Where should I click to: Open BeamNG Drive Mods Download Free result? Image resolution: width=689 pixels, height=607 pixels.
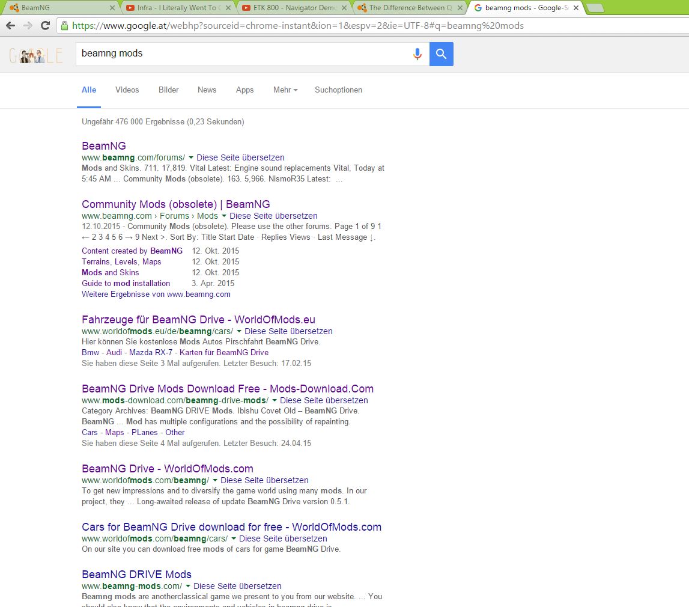pos(228,389)
